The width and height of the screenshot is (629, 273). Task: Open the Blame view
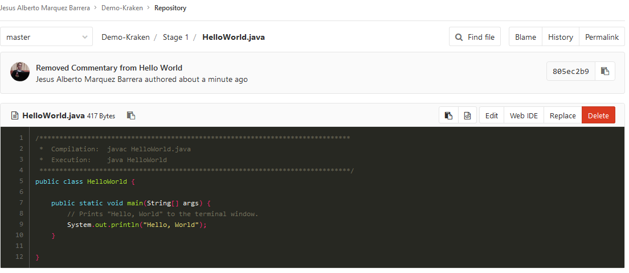click(x=525, y=37)
